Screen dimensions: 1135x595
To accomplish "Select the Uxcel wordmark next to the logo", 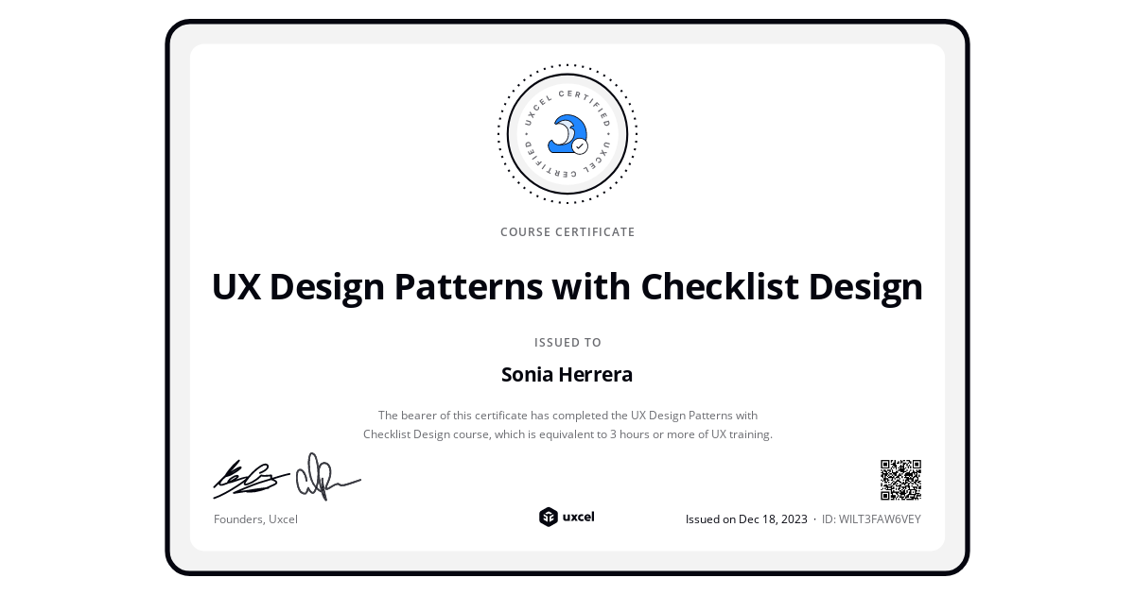I will click(580, 517).
